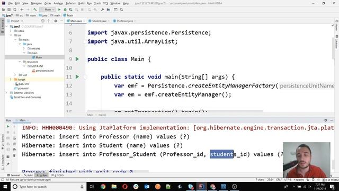Expand the test folder
Screen dimensions: 339x191
pos(15,75)
